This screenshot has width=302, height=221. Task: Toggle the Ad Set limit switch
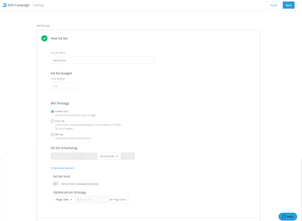tap(56, 184)
